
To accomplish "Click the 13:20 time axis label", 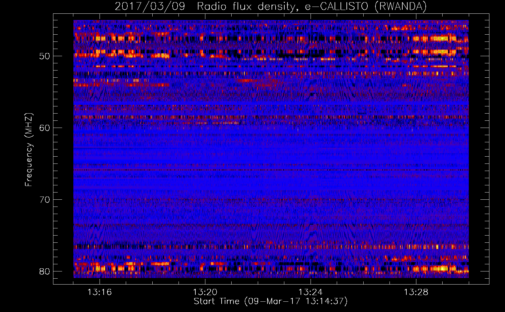I will coord(205,292).
